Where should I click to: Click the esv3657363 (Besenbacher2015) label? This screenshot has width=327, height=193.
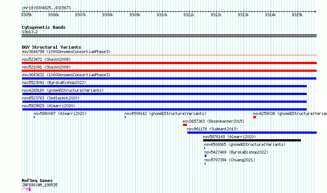click(x=213, y=121)
